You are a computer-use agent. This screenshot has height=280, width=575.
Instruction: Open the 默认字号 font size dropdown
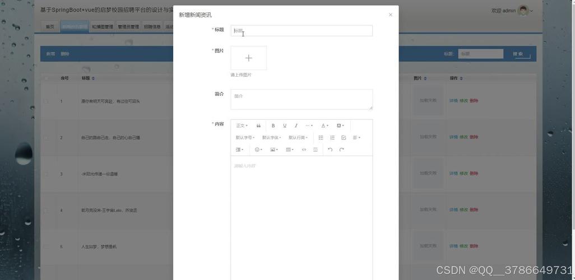[245, 137]
